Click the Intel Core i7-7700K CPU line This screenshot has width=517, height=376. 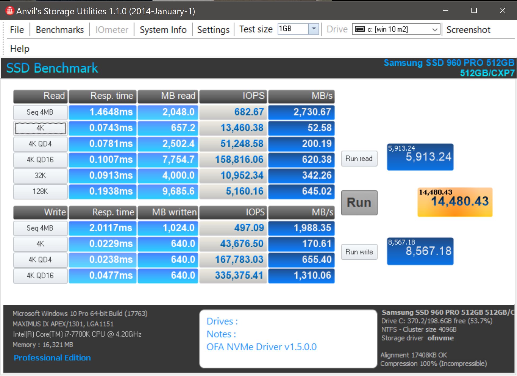[77, 334]
